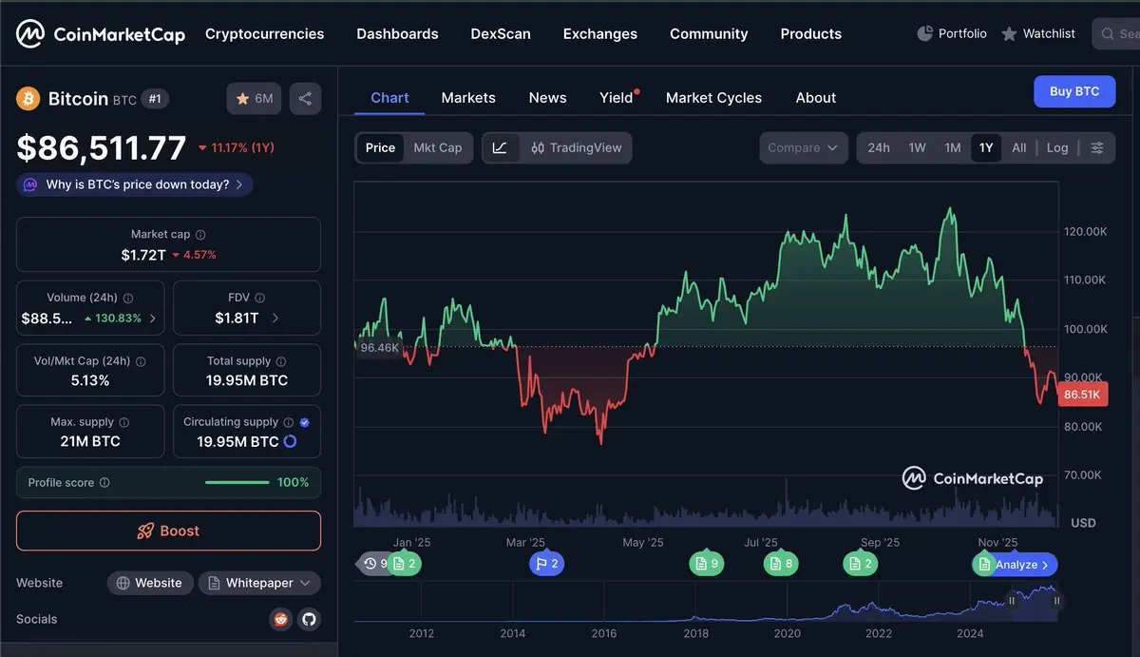
Task: Click FDV info icon
Action: (x=260, y=299)
